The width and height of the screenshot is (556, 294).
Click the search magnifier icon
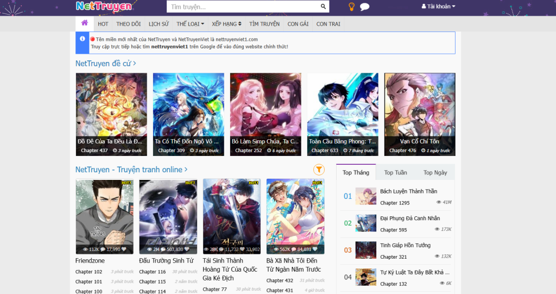[x=323, y=7]
